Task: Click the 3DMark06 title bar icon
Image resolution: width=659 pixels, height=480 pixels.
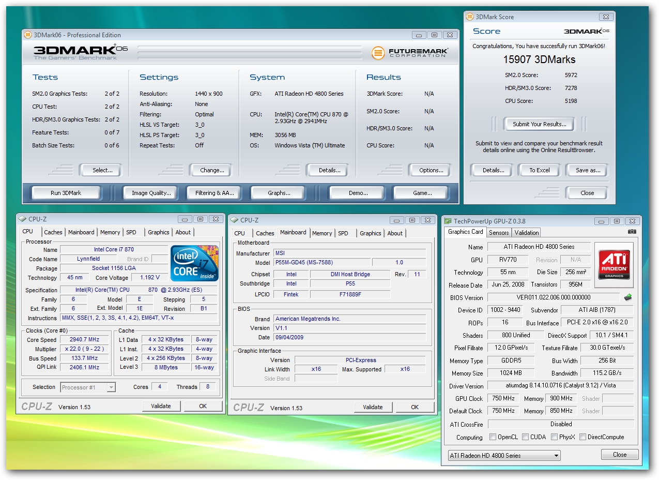Action: (x=28, y=35)
